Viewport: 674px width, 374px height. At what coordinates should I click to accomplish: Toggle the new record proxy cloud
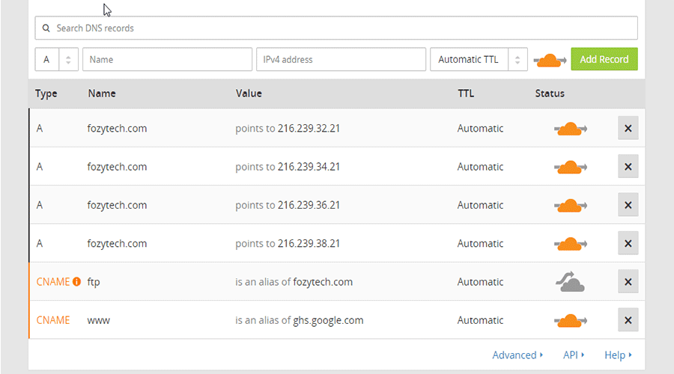click(x=550, y=60)
